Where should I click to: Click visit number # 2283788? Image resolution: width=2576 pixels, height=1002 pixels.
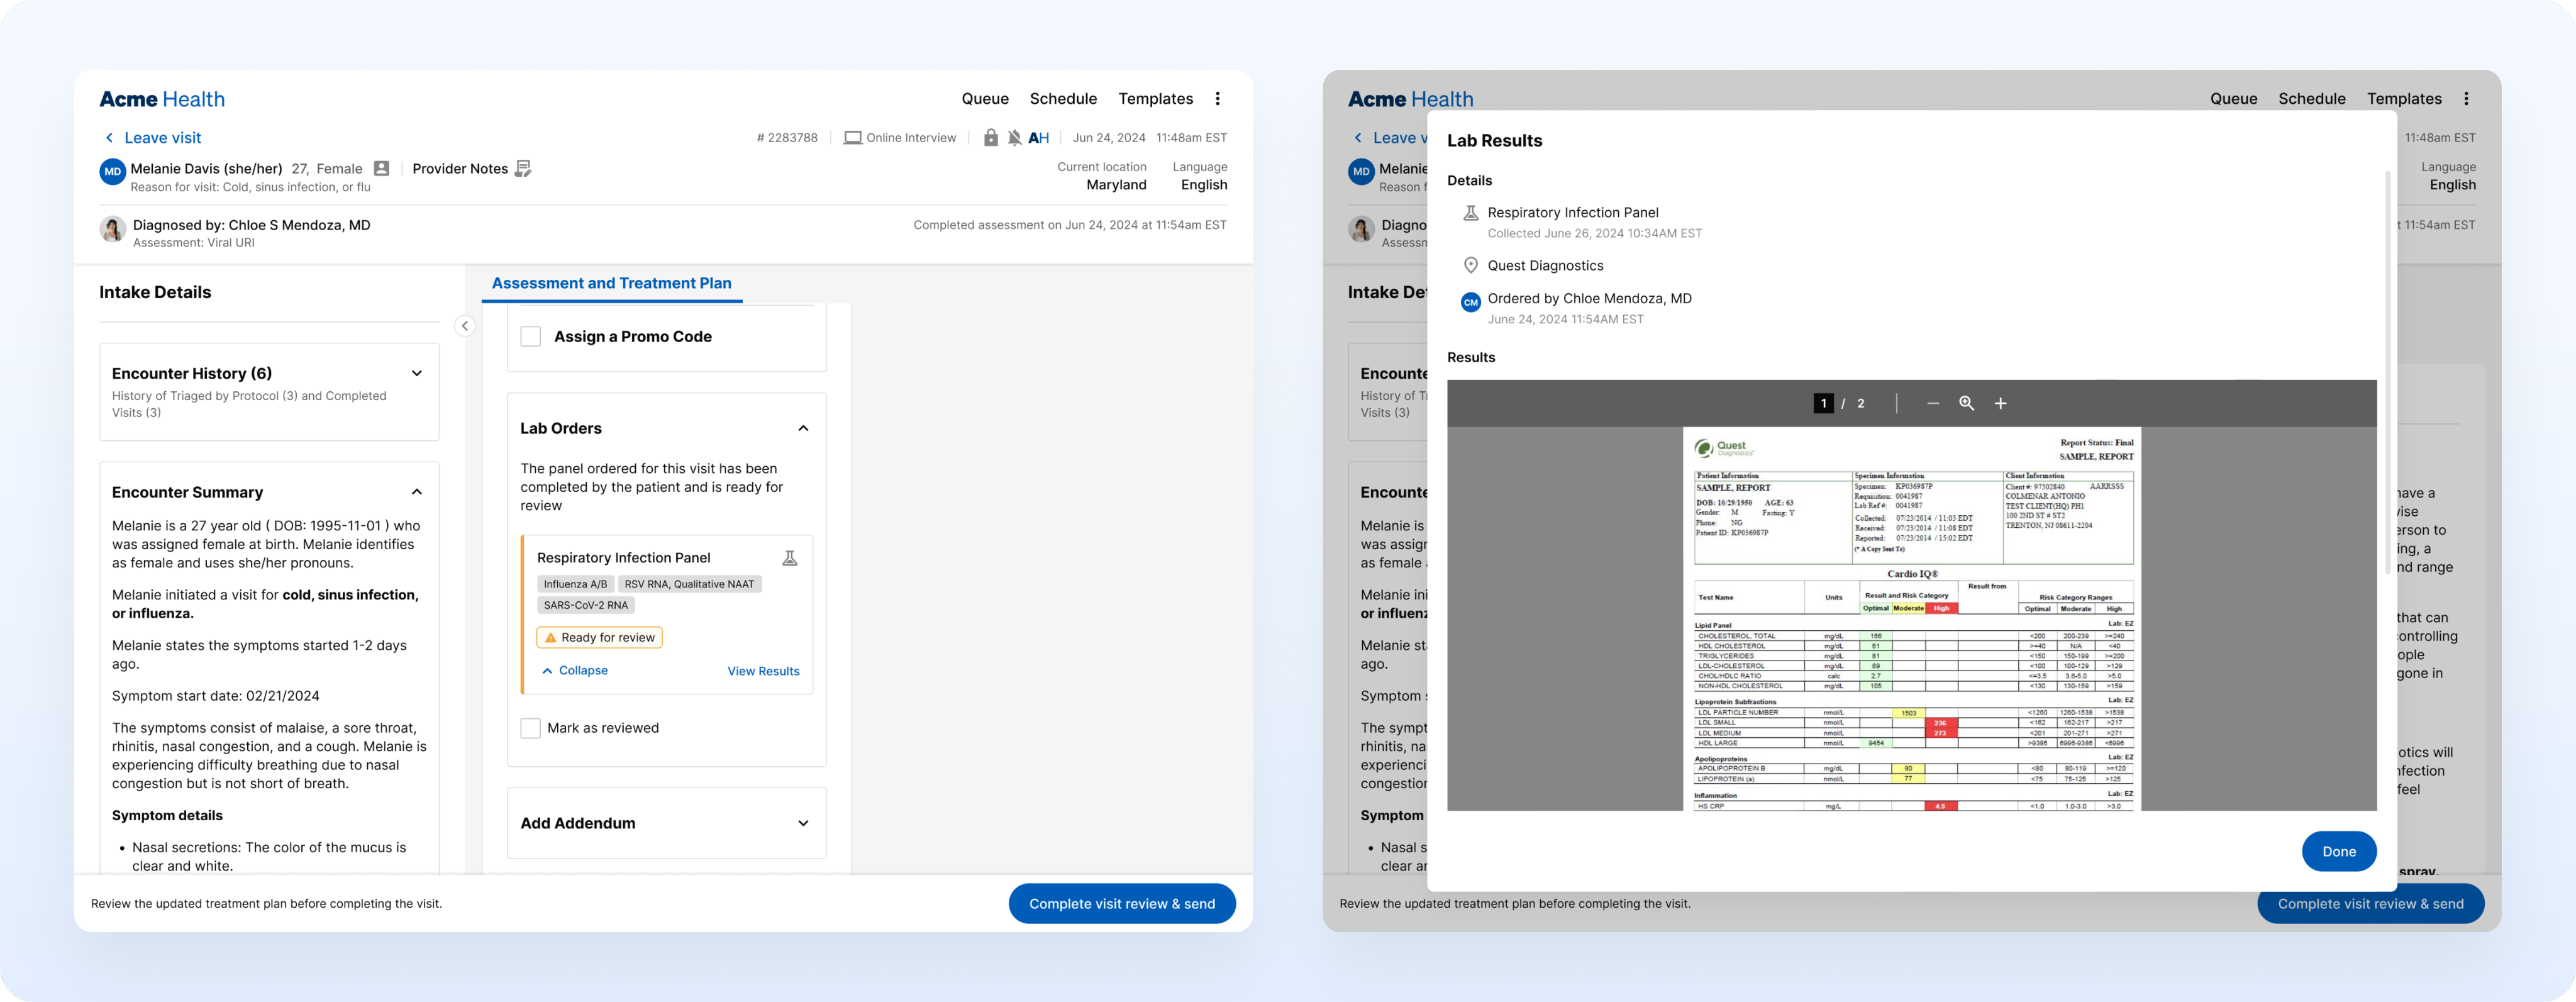click(x=787, y=138)
